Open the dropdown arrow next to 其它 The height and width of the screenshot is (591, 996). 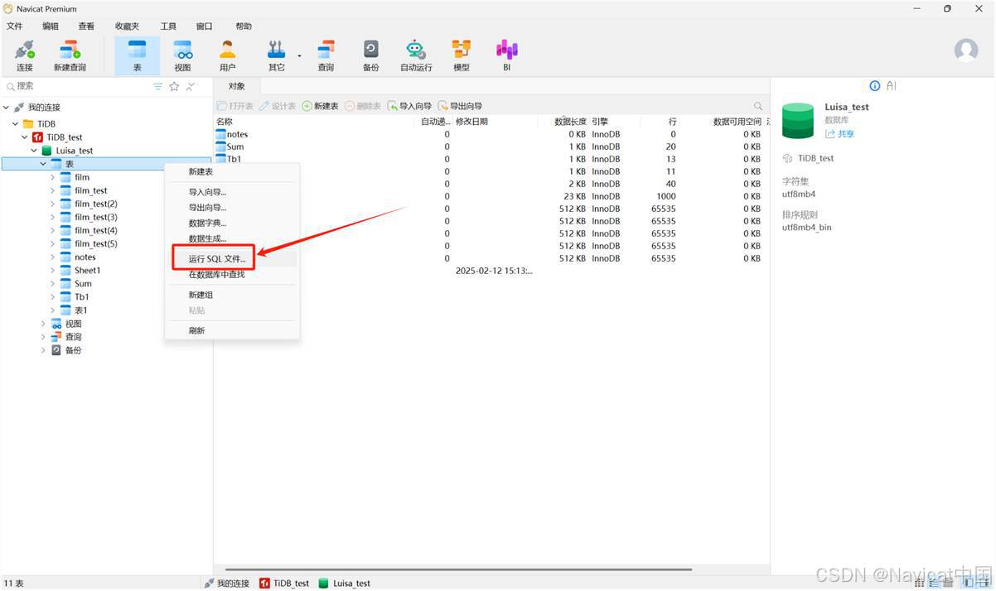coord(299,55)
